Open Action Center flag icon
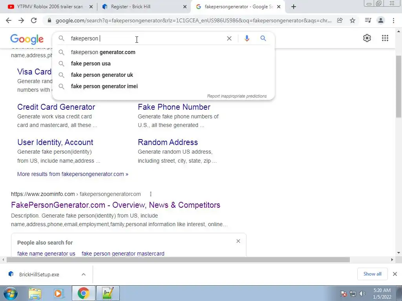Viewport: 402px width, 301px height. (x=344, y=294)
